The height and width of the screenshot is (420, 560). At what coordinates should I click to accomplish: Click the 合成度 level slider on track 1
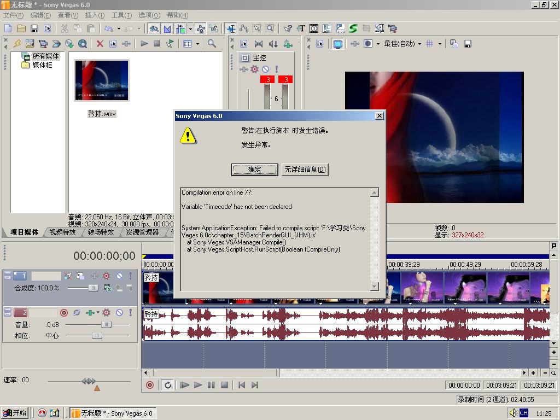(x=93, y=288)
